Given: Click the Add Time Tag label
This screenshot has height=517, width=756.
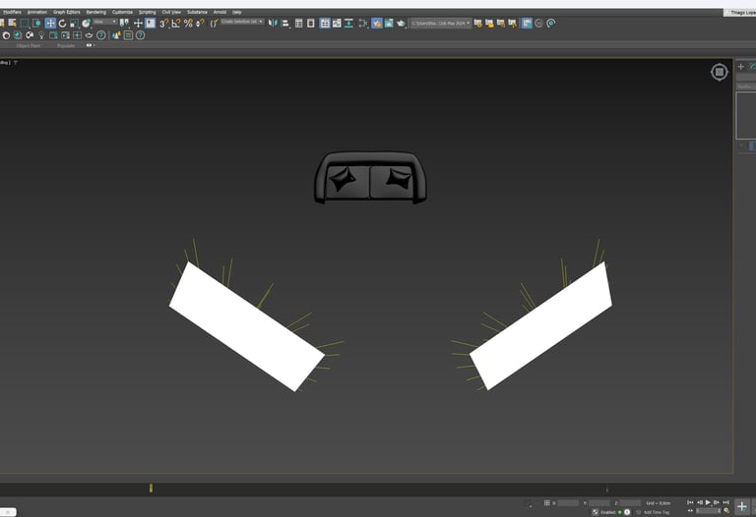Looking at the screenshot, I should click(657, 512).
